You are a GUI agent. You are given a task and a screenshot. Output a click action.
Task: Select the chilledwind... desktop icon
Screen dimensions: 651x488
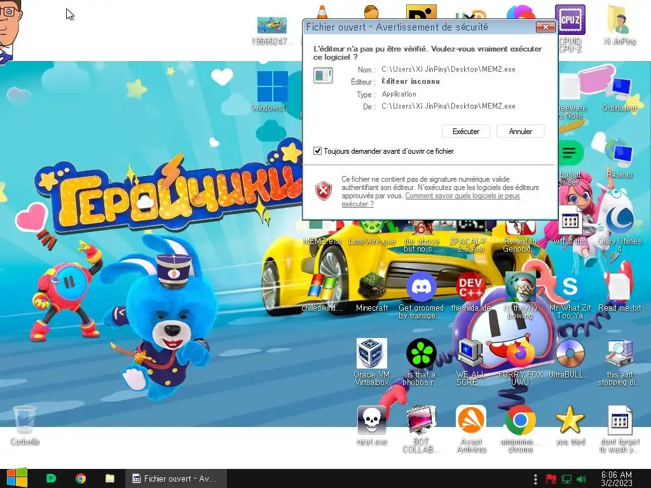pos(322,292)
